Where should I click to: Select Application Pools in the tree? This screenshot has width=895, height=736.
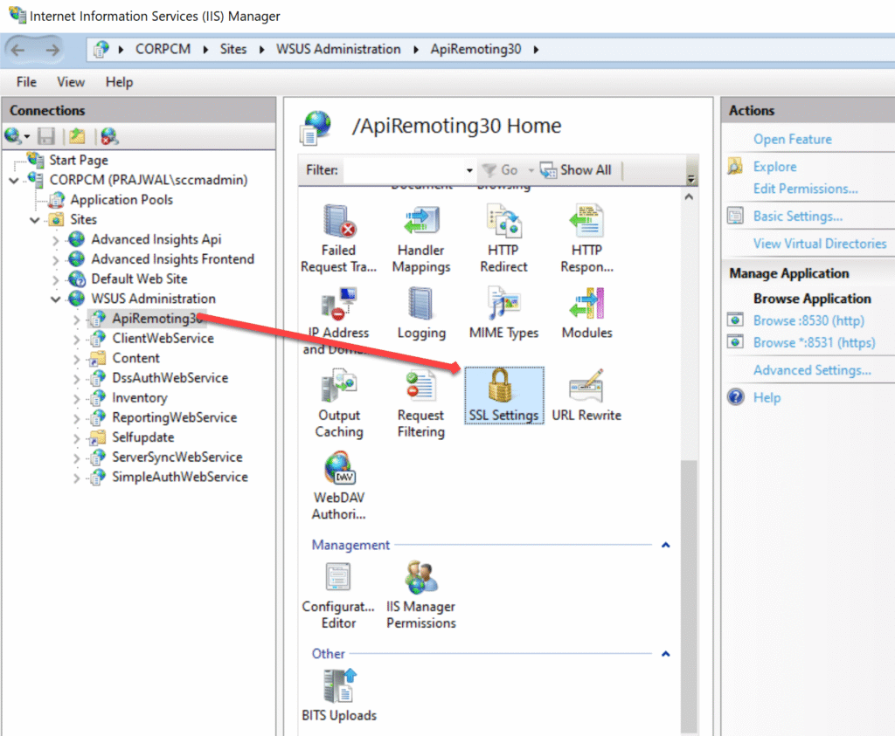point(121,200)
